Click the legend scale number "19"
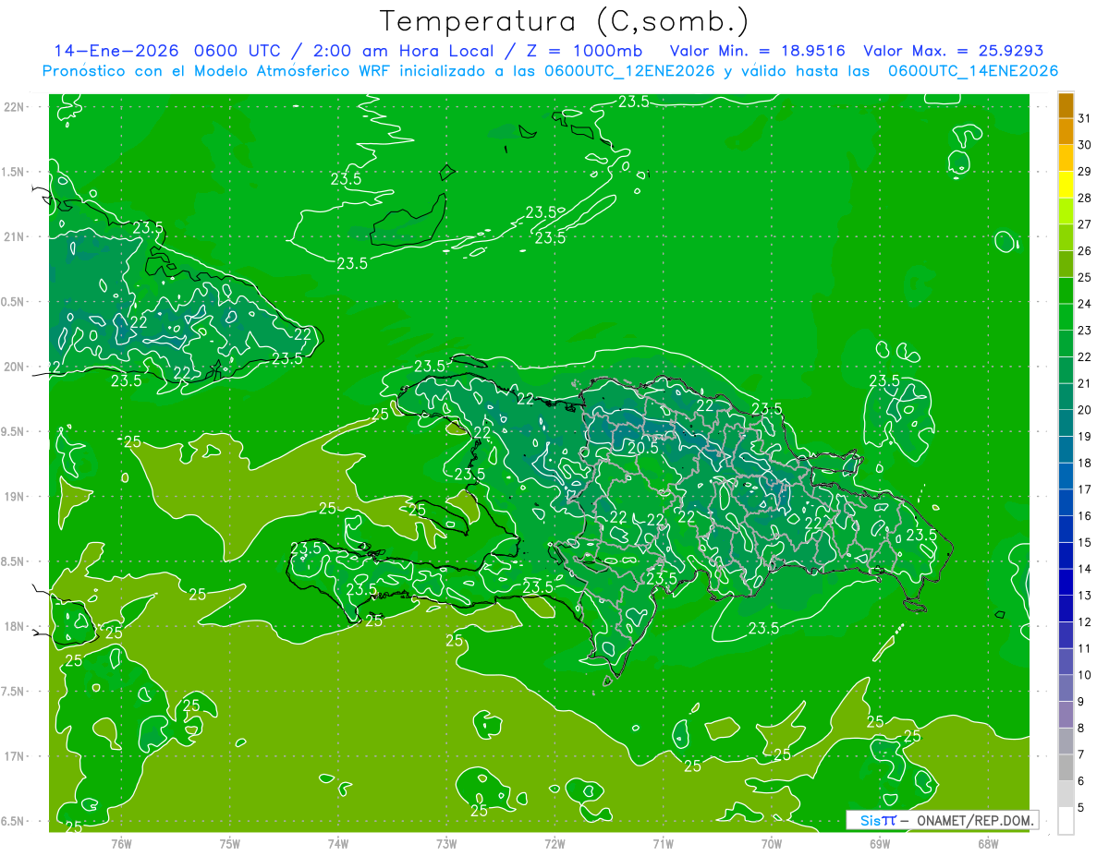 [1085, 437]
